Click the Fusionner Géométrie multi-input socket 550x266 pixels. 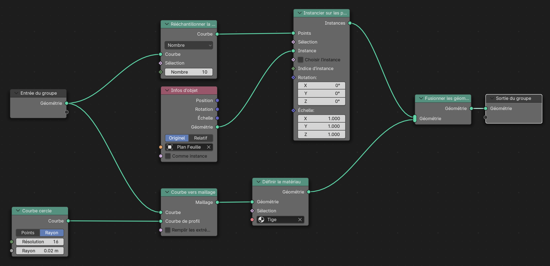415,118
